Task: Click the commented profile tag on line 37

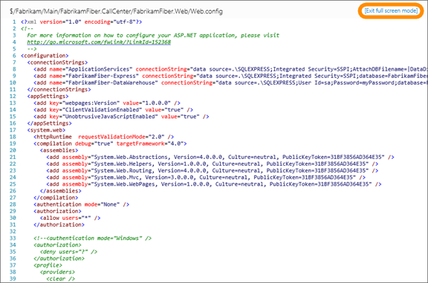Action: tap(48, 265)
